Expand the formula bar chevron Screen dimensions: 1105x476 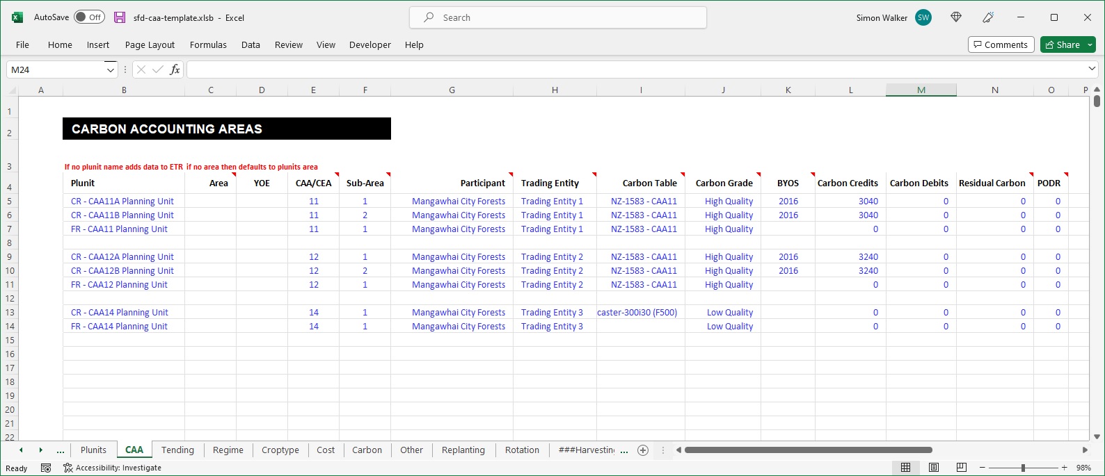[1092, 69]
